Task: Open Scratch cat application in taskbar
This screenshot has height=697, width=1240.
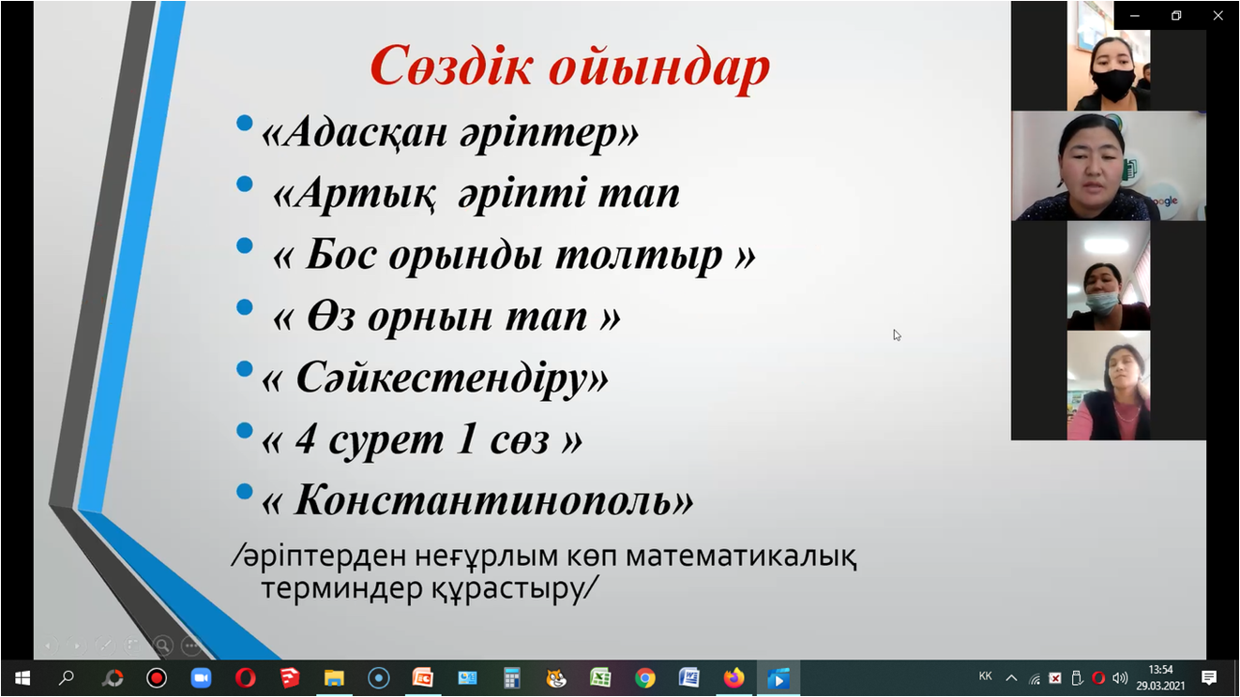Action: coord(556,677)
